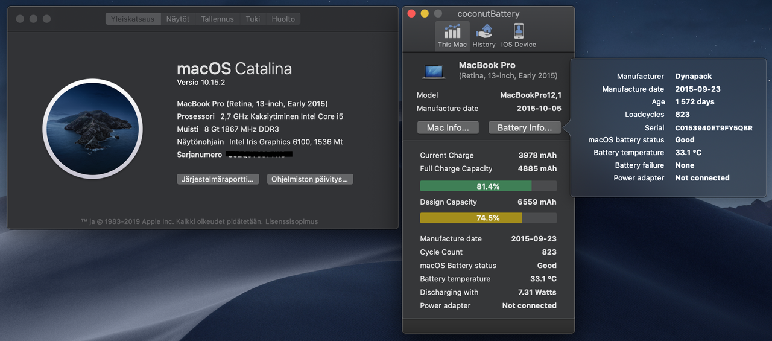Click the 1 572 days age value

click(x=695, y=102)
